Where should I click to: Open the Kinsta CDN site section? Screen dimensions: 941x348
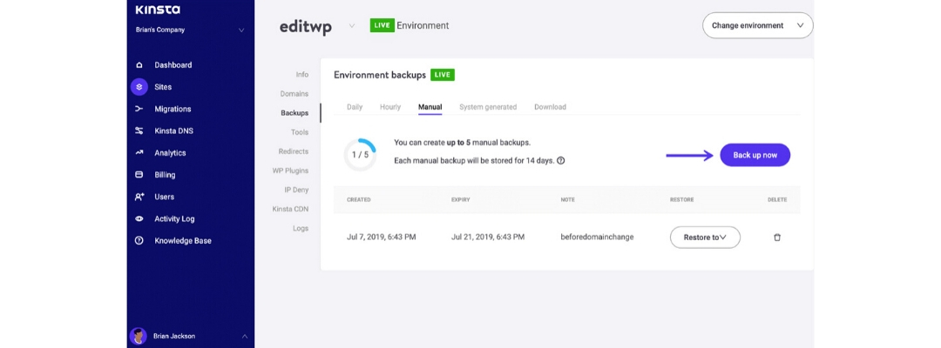point(290,209)
